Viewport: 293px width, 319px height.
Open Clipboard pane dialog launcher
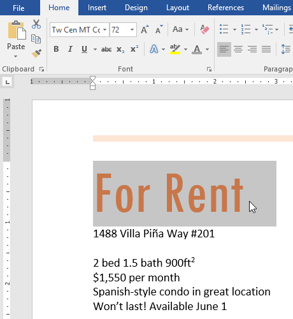(x=41, y=69)
